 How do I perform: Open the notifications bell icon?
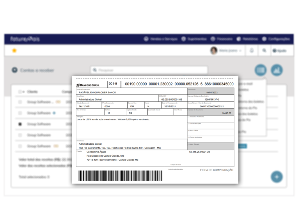coord(252,50)
